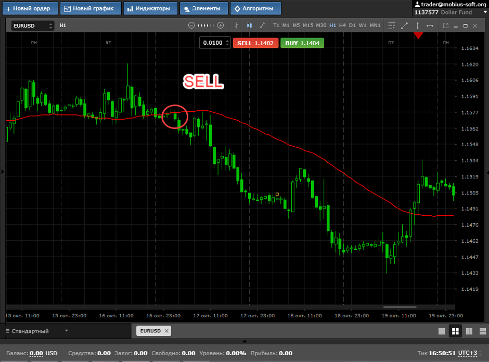
Task: Open the Индикаторы menu
Action: click(150, 8)
